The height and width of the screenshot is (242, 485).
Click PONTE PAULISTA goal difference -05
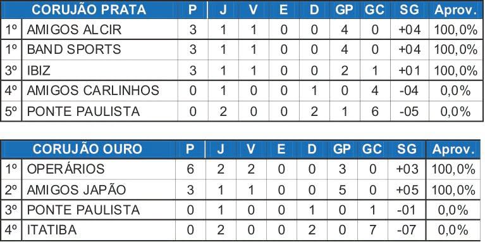pos(409,112)
